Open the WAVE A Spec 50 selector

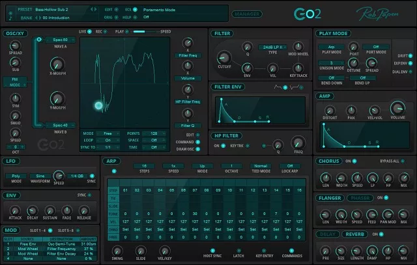[61, 40]
